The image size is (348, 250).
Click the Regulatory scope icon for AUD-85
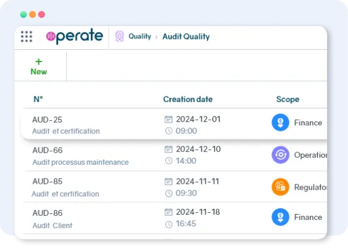point(280,186)
